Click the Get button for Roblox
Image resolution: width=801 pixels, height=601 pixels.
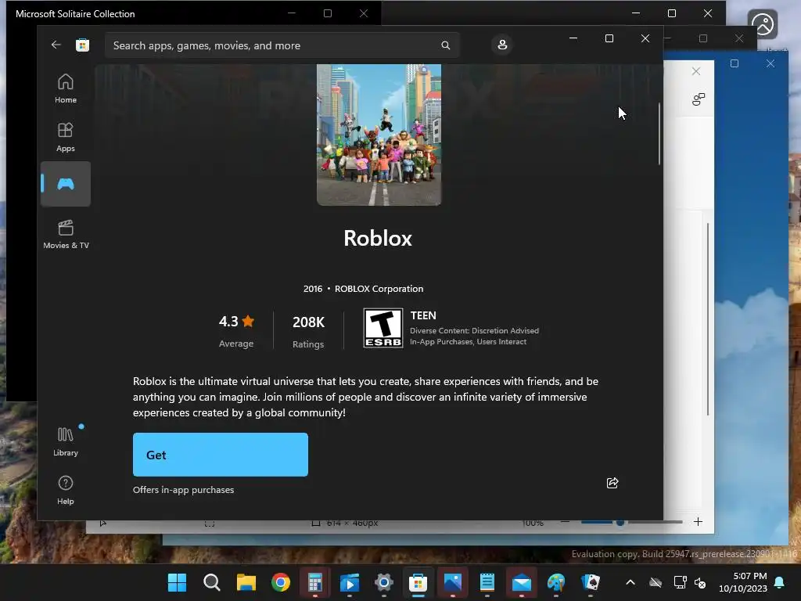[220, 455]
